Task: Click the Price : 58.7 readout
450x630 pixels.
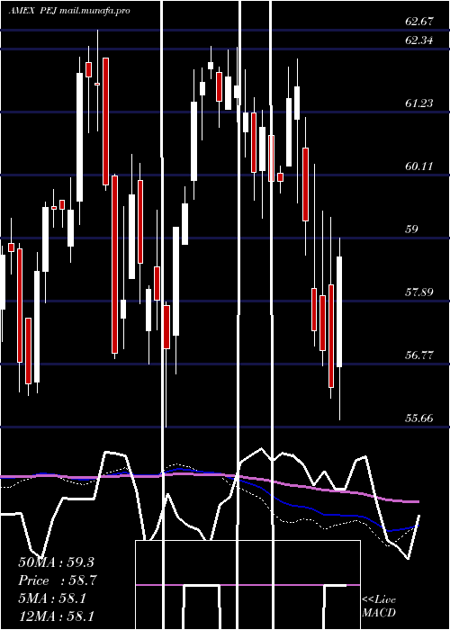Action: (x=58, y=580)
